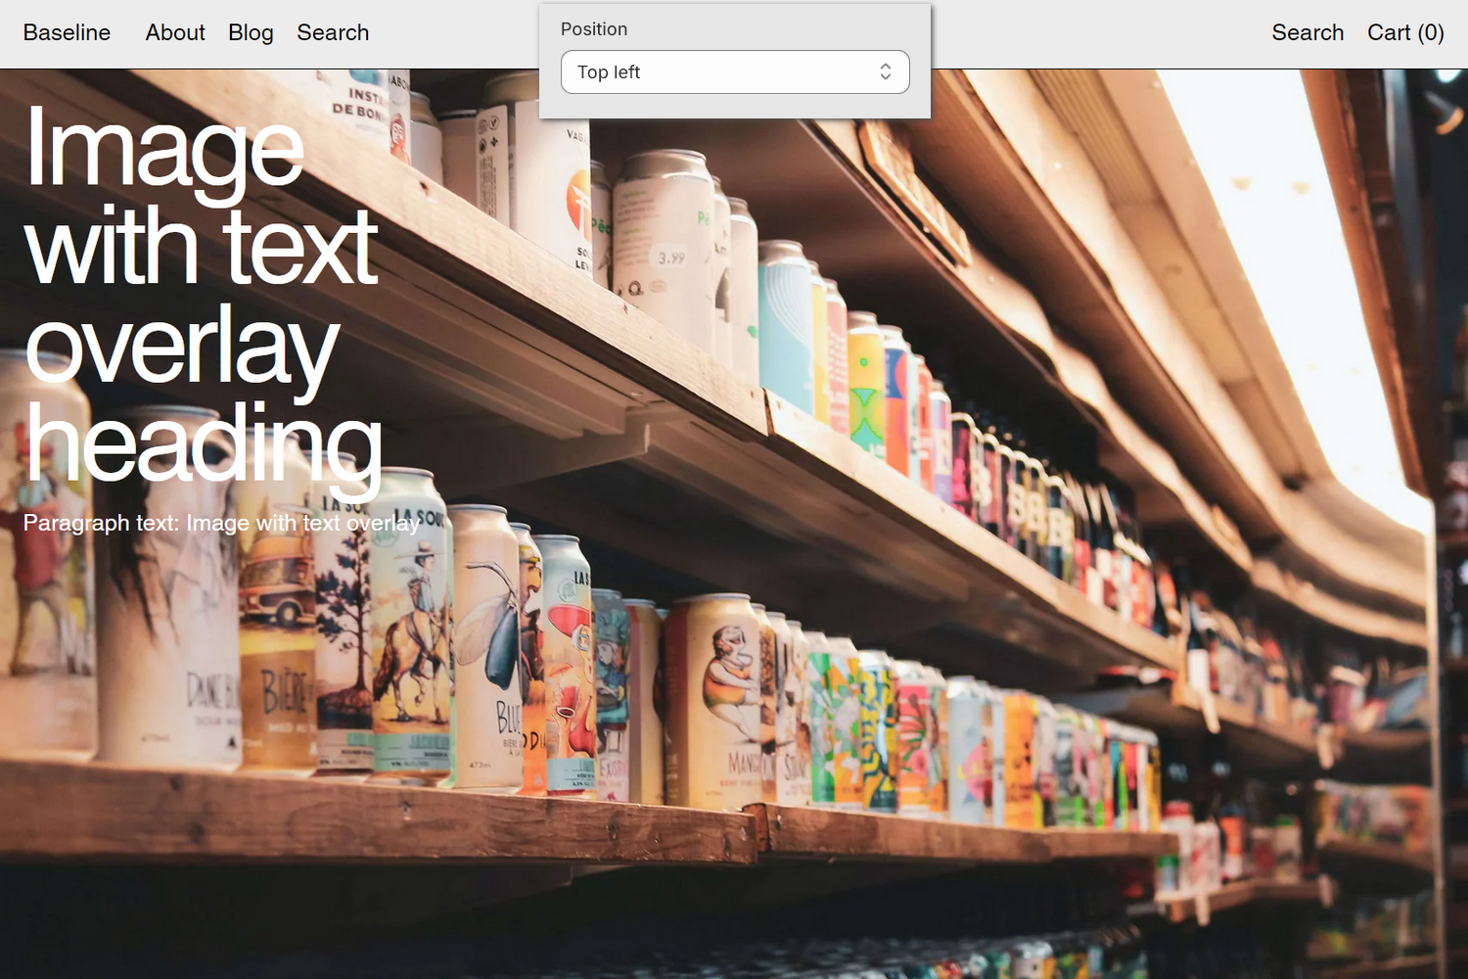The height and width of the screenshot is (979, 1468).
Task: Open the Blog page
Action: click(x=251, y=32)
